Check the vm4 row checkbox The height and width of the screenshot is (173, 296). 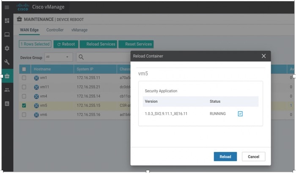click(x=24, y=96)
